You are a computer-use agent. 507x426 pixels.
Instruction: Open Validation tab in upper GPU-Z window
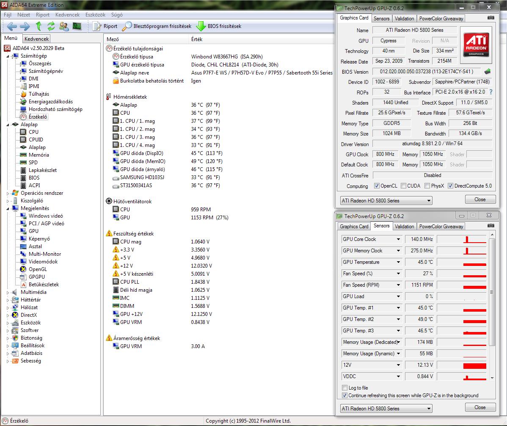click(404, 19)
